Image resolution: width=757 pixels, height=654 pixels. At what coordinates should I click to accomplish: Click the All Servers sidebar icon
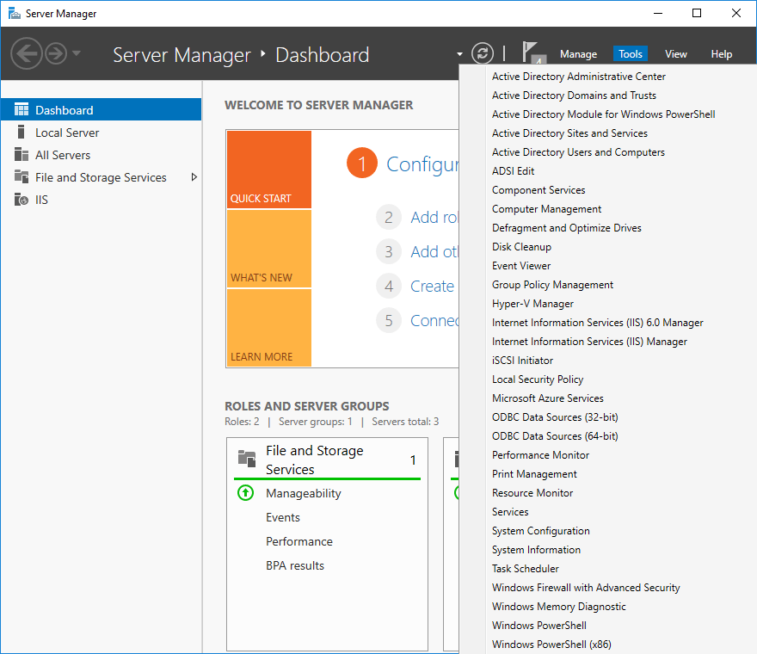tap(22, 155)
